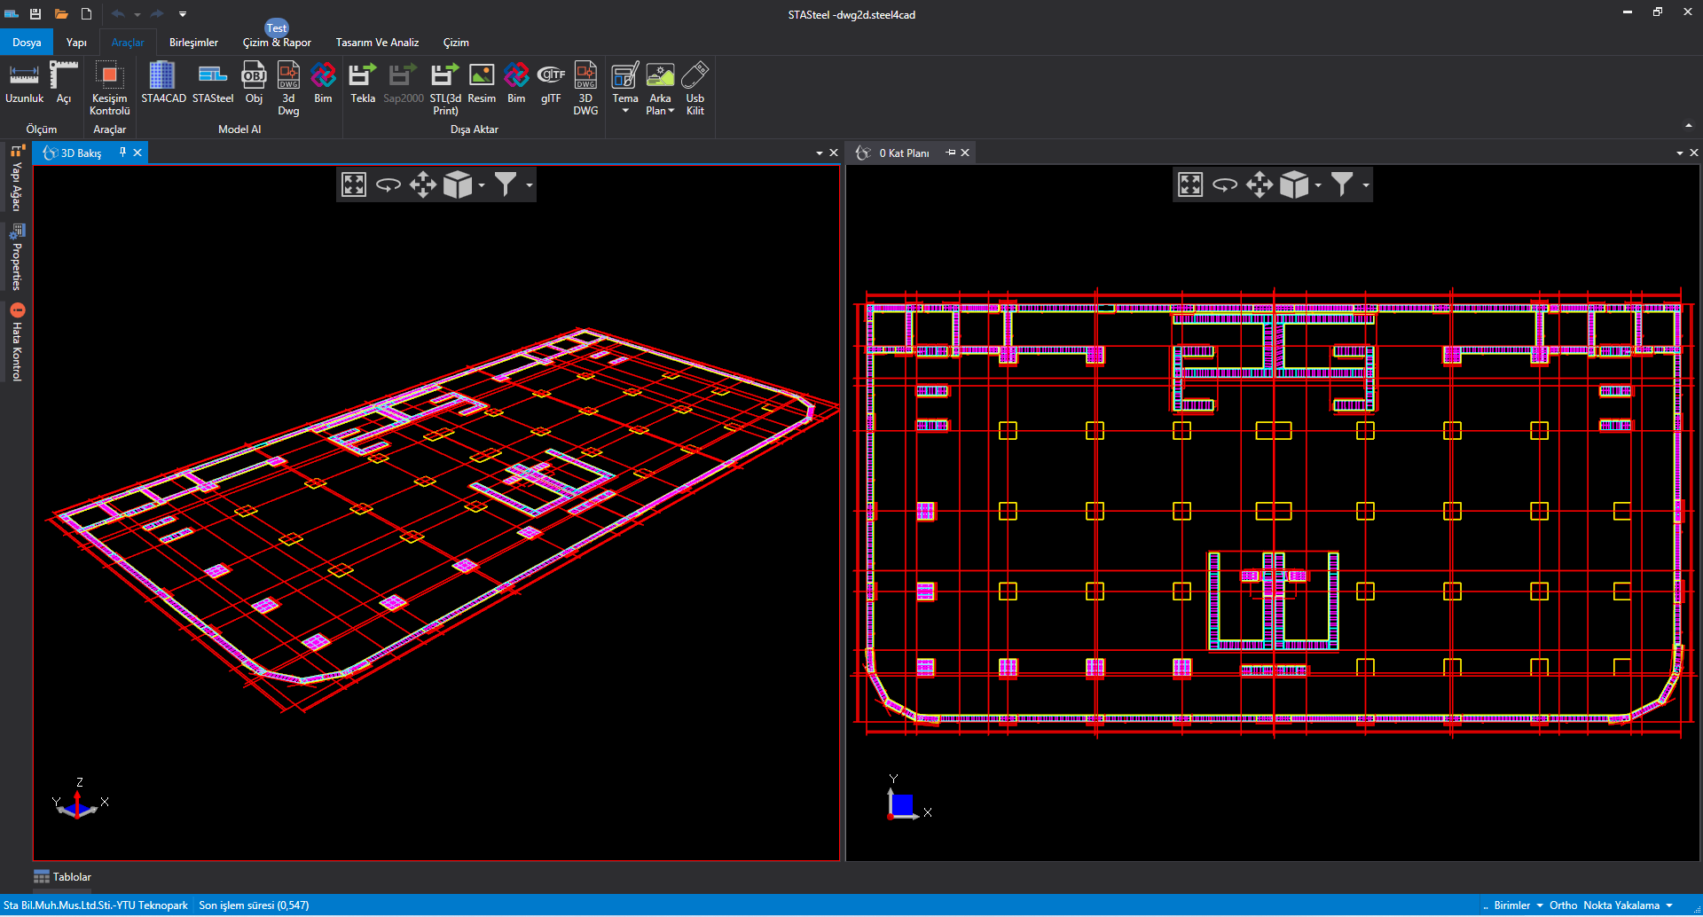Open the Dosya file menu
Image resolution: width=1703 pixels, height=917 pixels.
[27, 43]
